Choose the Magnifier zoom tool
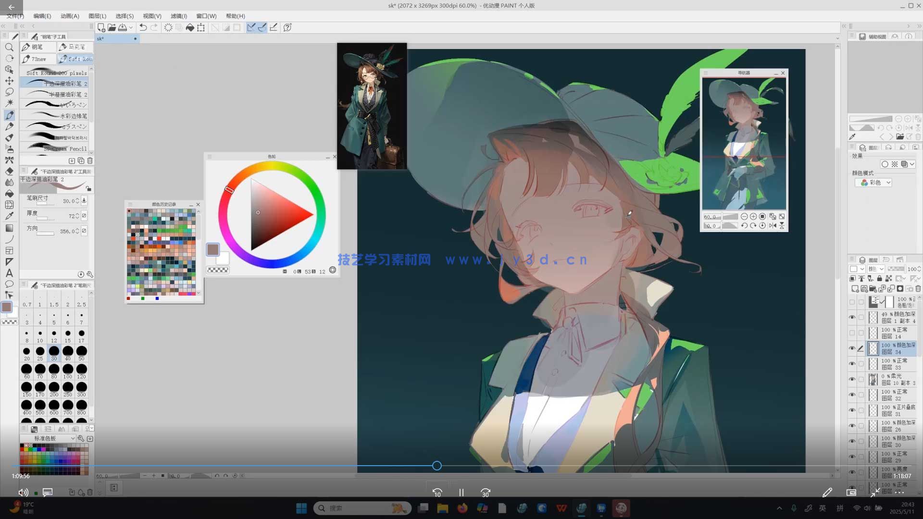Screen dimensions: 923x519 pos(9,47)
